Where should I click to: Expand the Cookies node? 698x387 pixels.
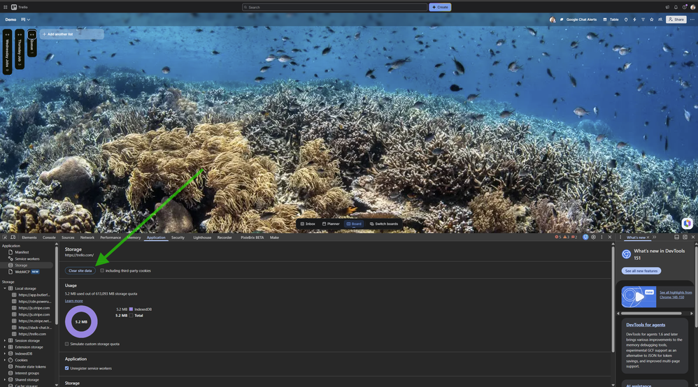[5, 360]
